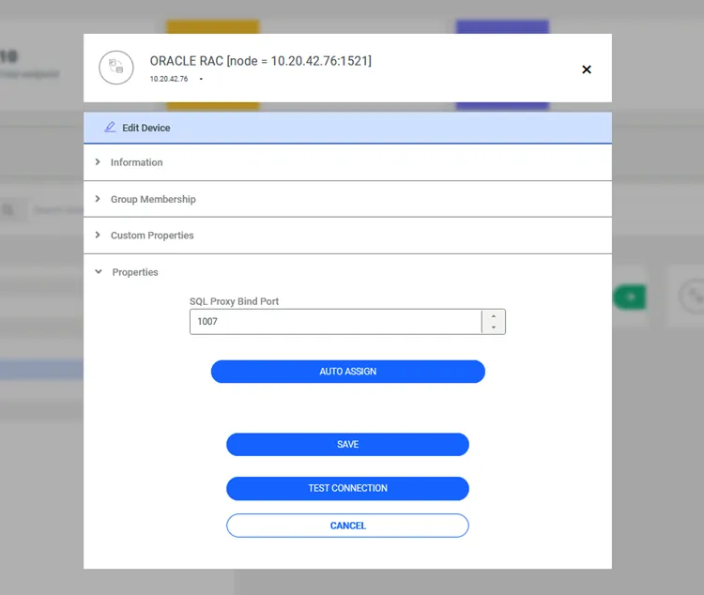
Task: Click the TEST CONNECTION button
Action: pos(347,488)
